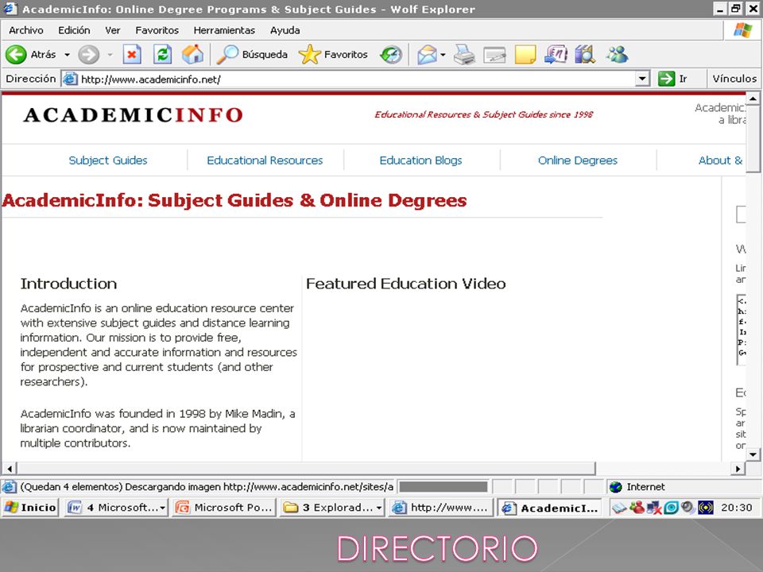Stop page loading with red X icon
Image resolution: width=763 pixels, height=572 pixels.
pos(132,55)
